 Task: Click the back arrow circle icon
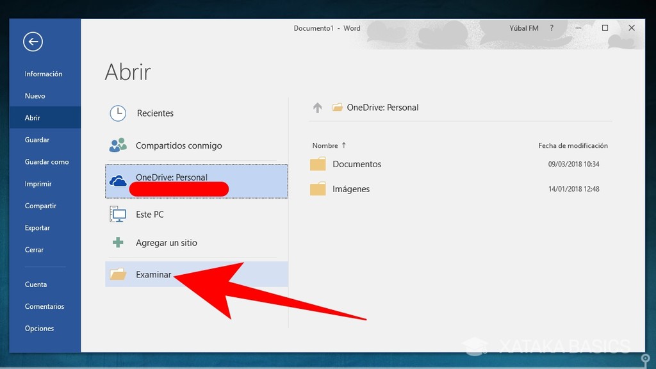33,42
